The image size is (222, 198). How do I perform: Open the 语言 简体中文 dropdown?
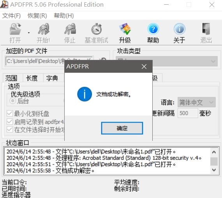click(197, 102)
